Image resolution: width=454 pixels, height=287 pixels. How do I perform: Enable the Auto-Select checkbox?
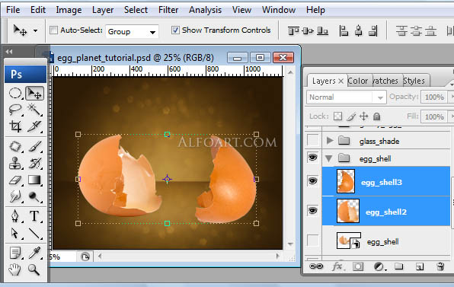pos(53,30)
